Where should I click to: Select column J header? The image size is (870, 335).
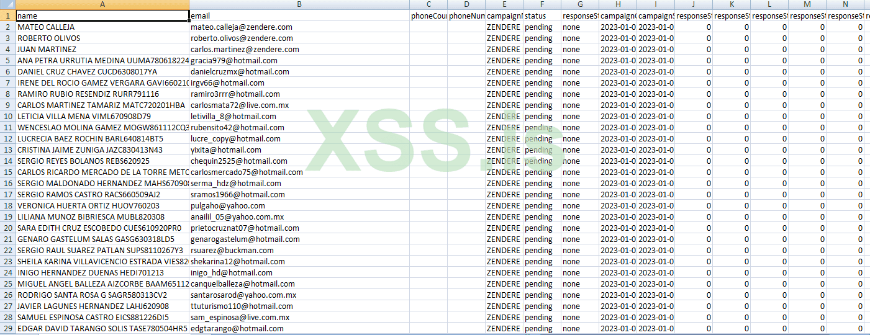click(694, 4)
